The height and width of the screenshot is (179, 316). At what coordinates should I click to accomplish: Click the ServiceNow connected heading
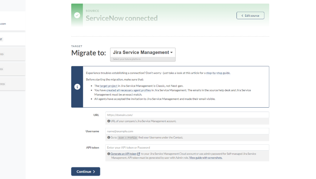click(121, 18)
